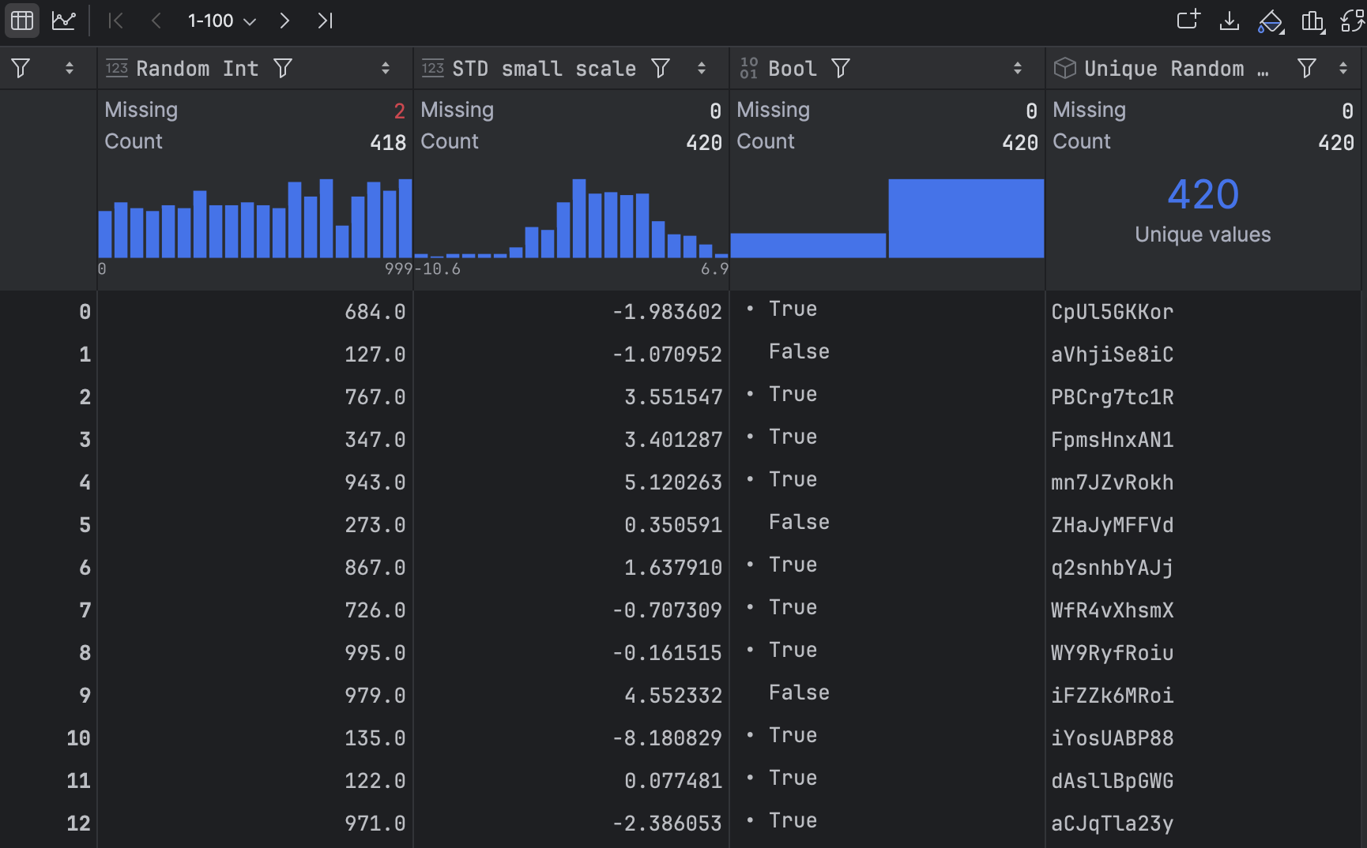Image resolution: width=1367 pixels, height=848 pixels.
Task: Select cell 127.0 in row 1
Action: point(255,355)
